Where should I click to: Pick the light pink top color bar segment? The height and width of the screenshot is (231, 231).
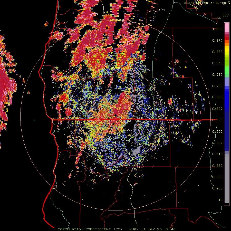227,27
